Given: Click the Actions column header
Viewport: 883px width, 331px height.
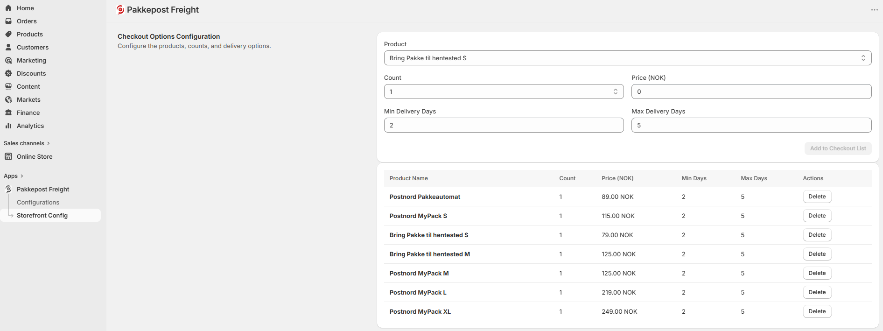Looking at the screenshot, I should point(813,178).
